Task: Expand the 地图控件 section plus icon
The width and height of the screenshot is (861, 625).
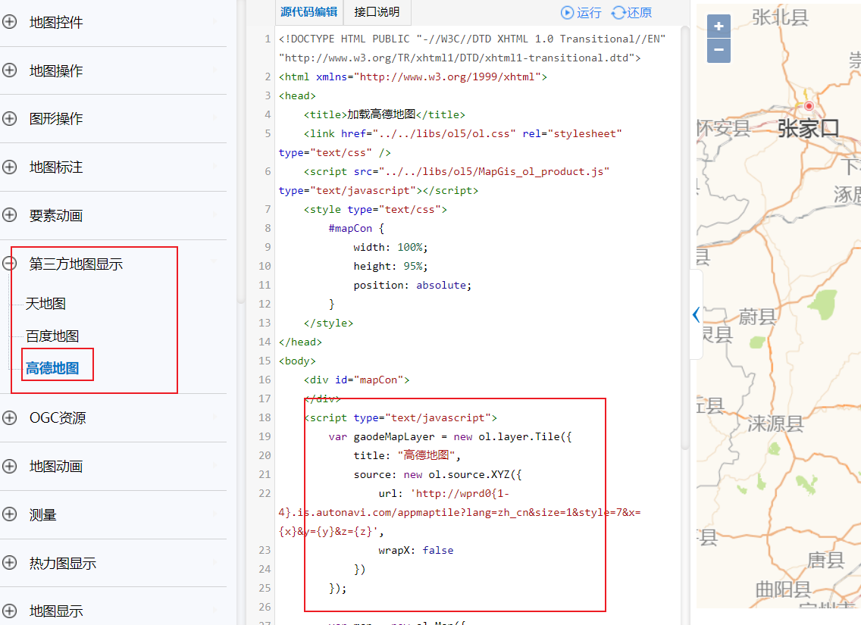Action: 9,22
